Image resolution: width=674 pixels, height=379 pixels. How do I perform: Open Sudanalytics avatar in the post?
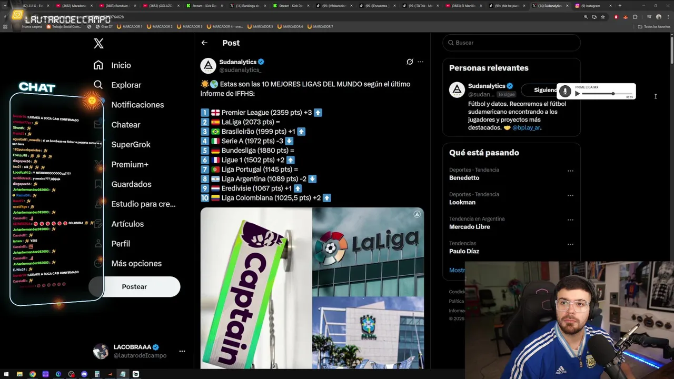click(208, 66)
